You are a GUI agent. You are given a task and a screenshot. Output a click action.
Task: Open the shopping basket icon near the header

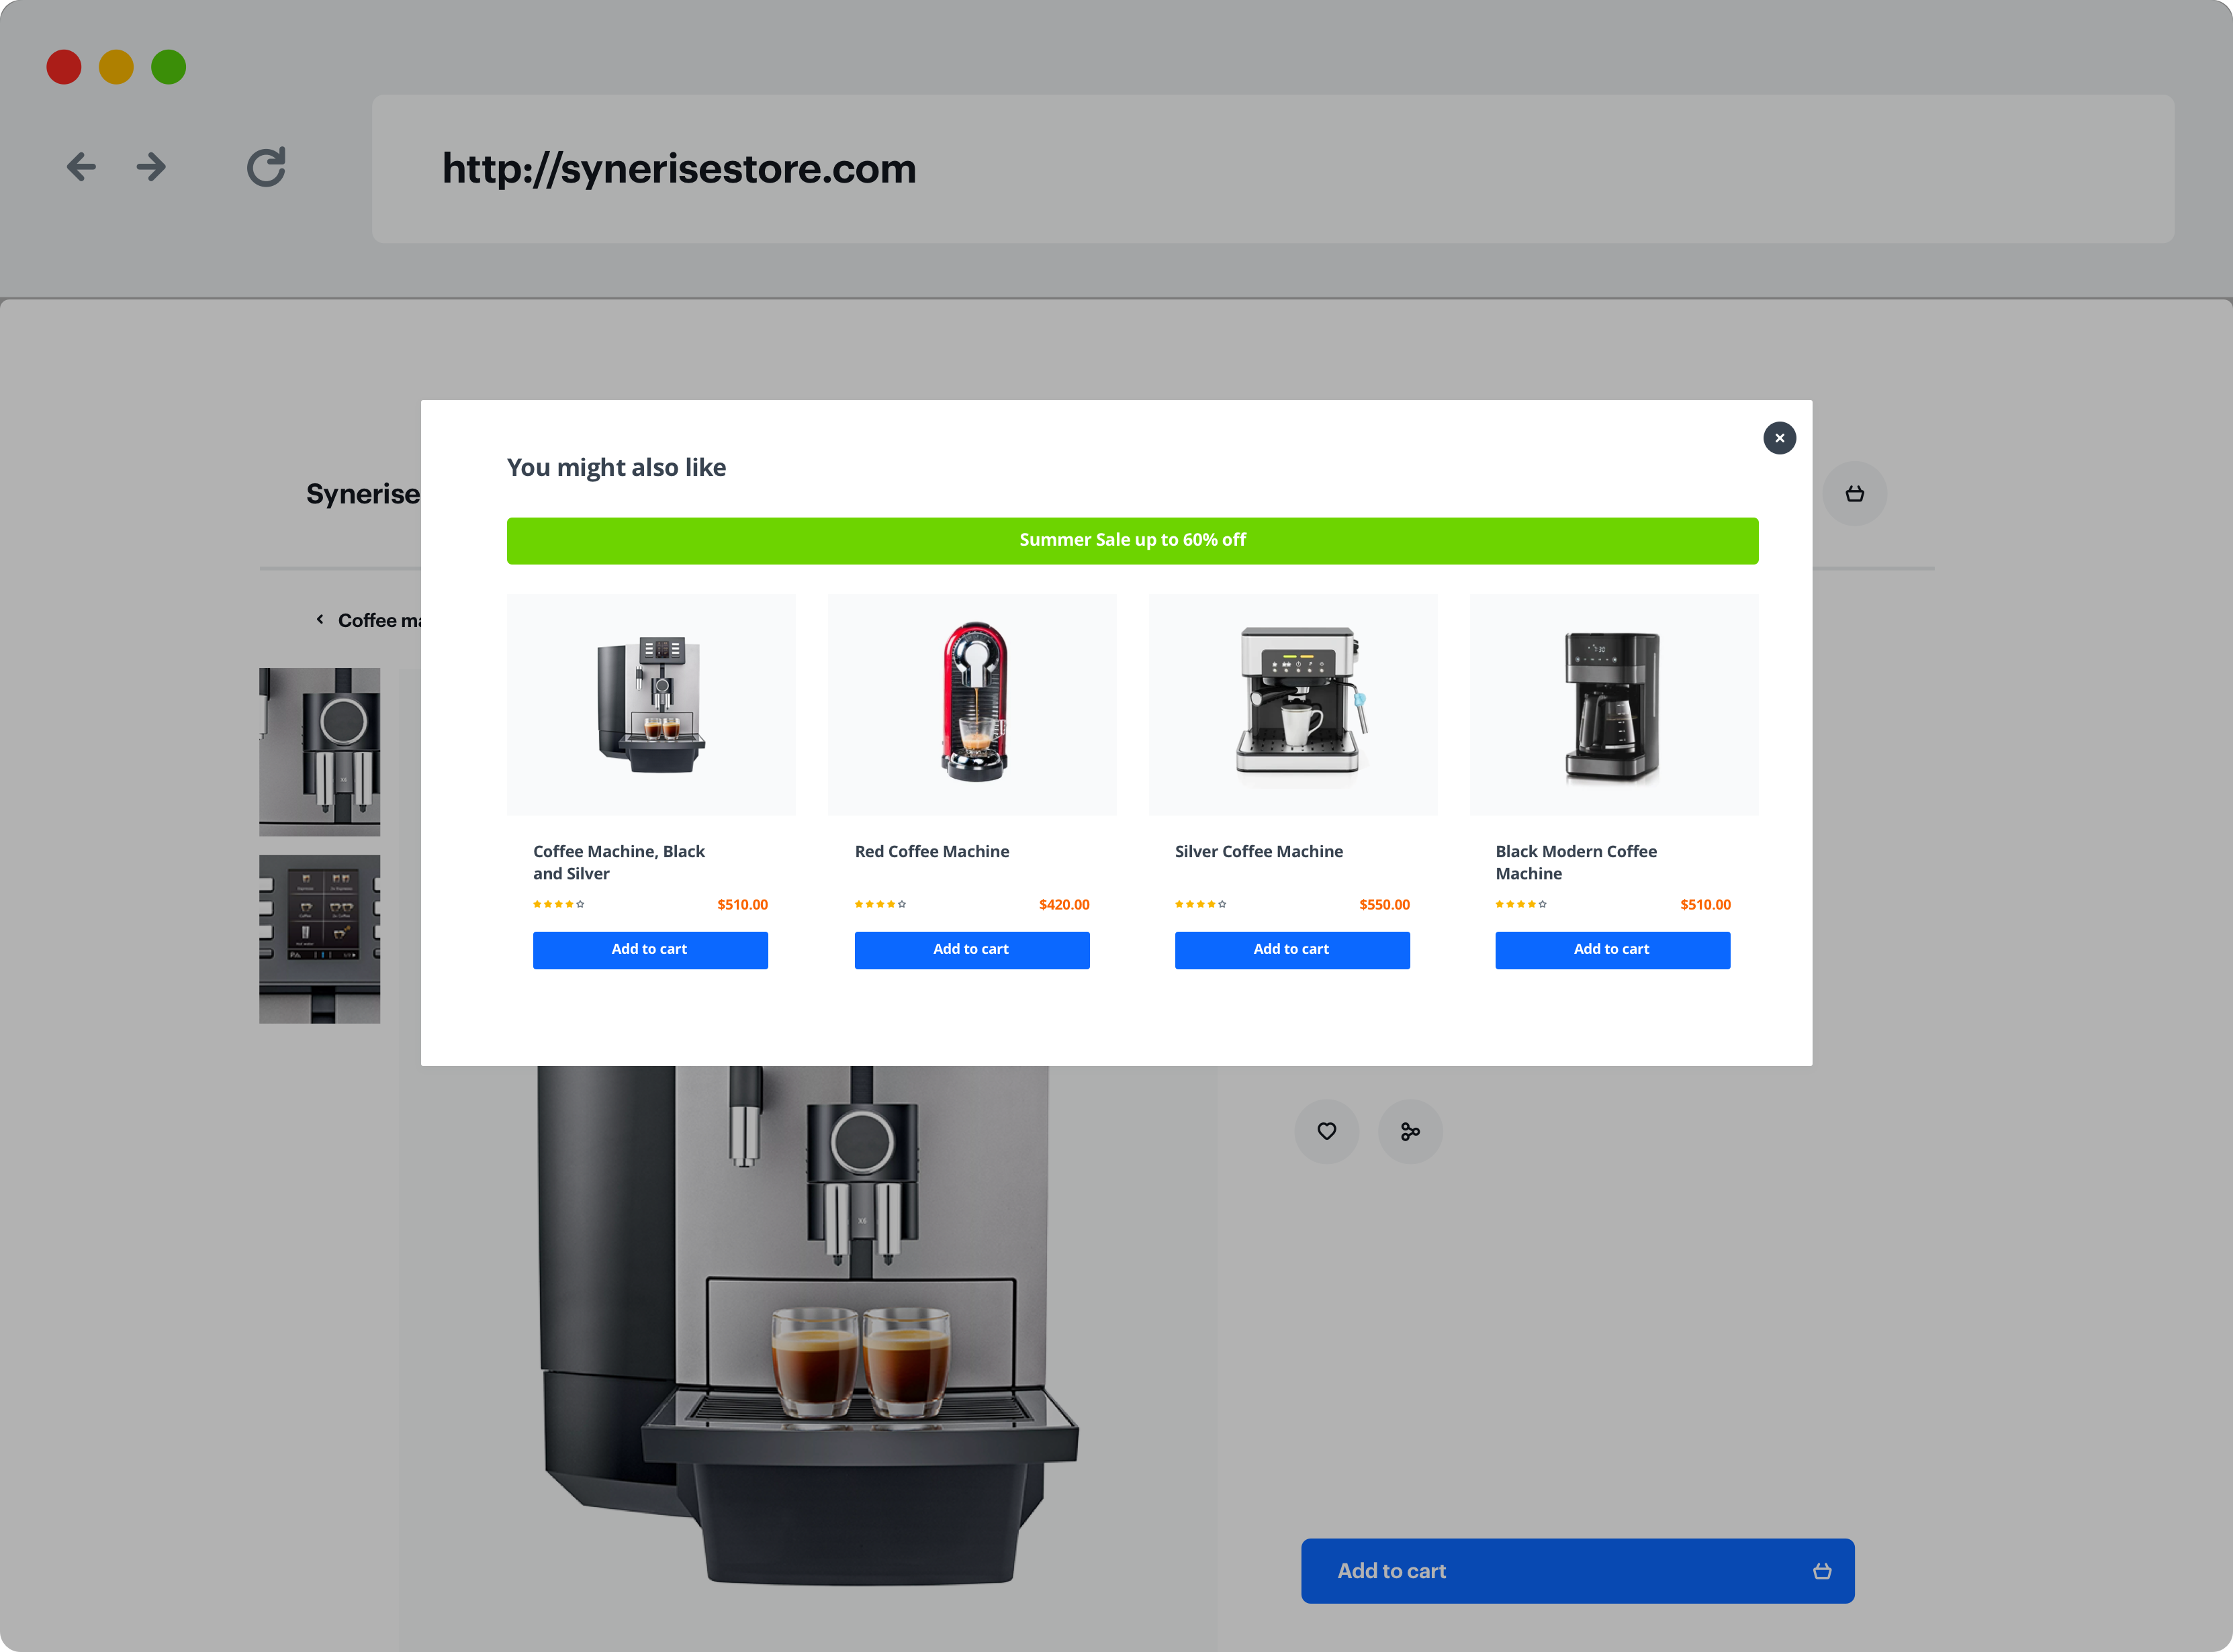(x=1855, y=493)
